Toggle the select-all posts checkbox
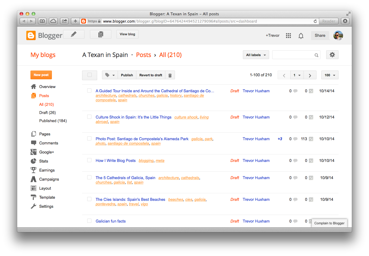 [89, 75]
